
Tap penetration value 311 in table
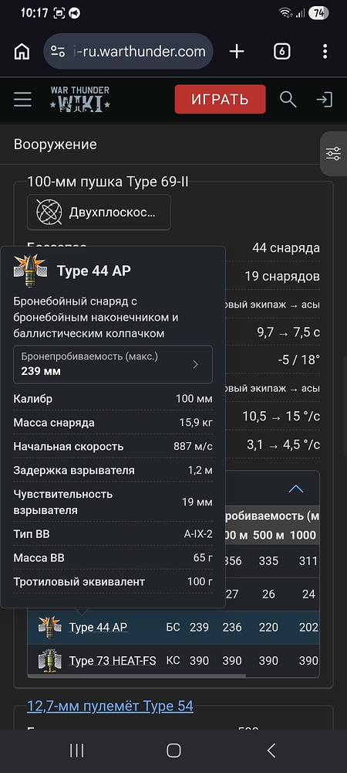click(x=308, y=561)
